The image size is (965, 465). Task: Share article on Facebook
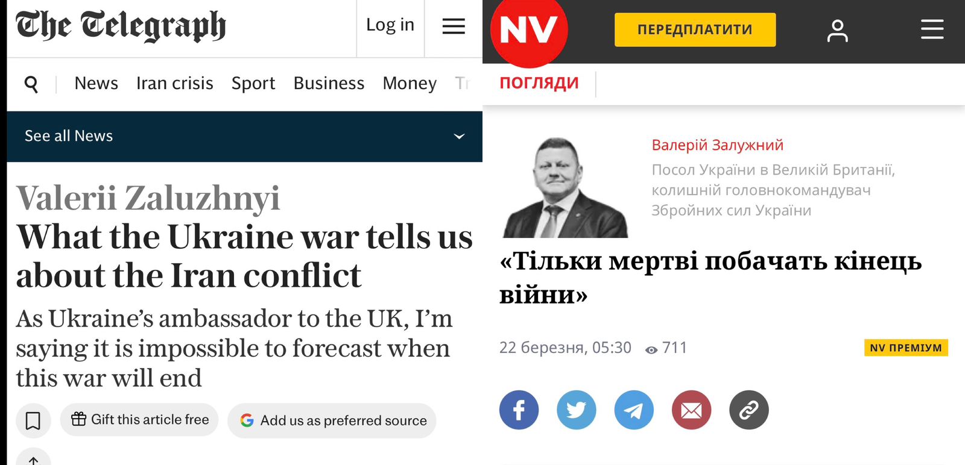(519, 410)
